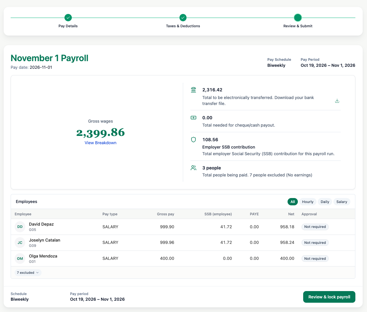Click employee code G09

point(33,246)
